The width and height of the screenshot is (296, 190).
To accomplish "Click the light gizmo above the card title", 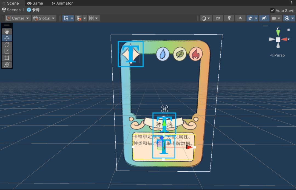I will coord(164,109).
